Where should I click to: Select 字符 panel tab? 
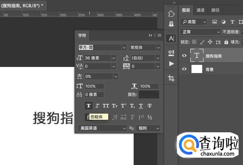click(x=82, y=36)
